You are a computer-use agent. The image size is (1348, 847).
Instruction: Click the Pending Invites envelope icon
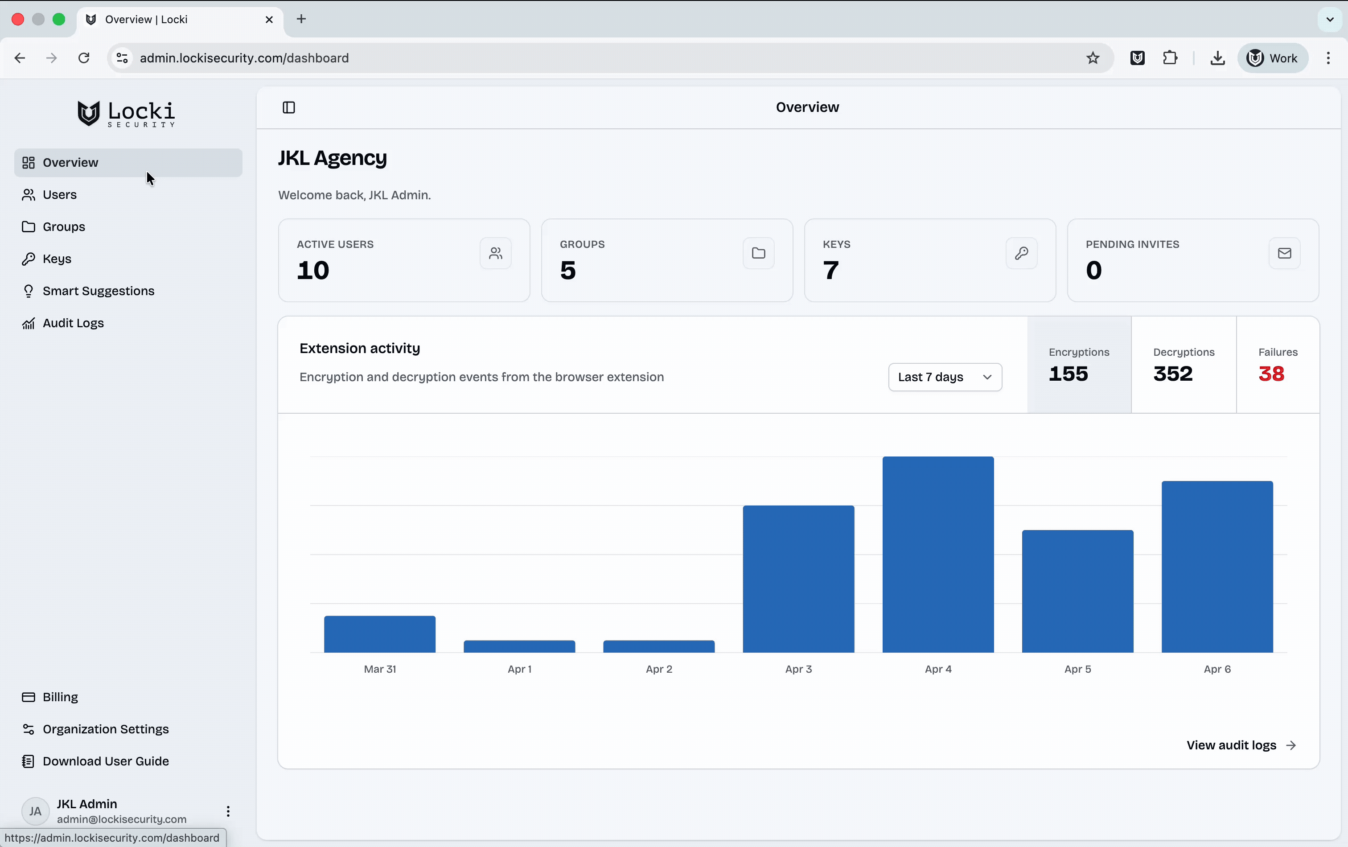[1284, 254]
